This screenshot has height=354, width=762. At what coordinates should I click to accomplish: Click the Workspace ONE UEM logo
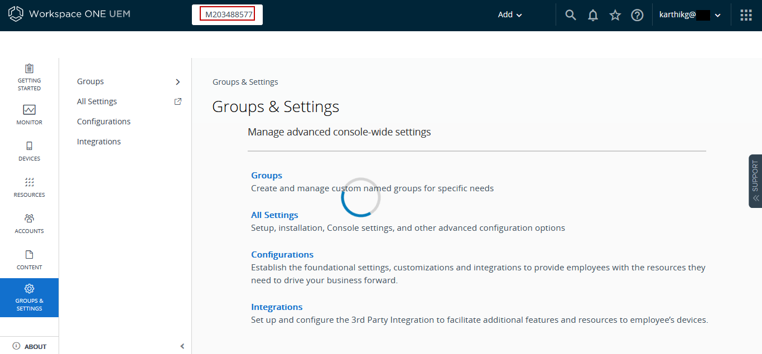(69, 14)
